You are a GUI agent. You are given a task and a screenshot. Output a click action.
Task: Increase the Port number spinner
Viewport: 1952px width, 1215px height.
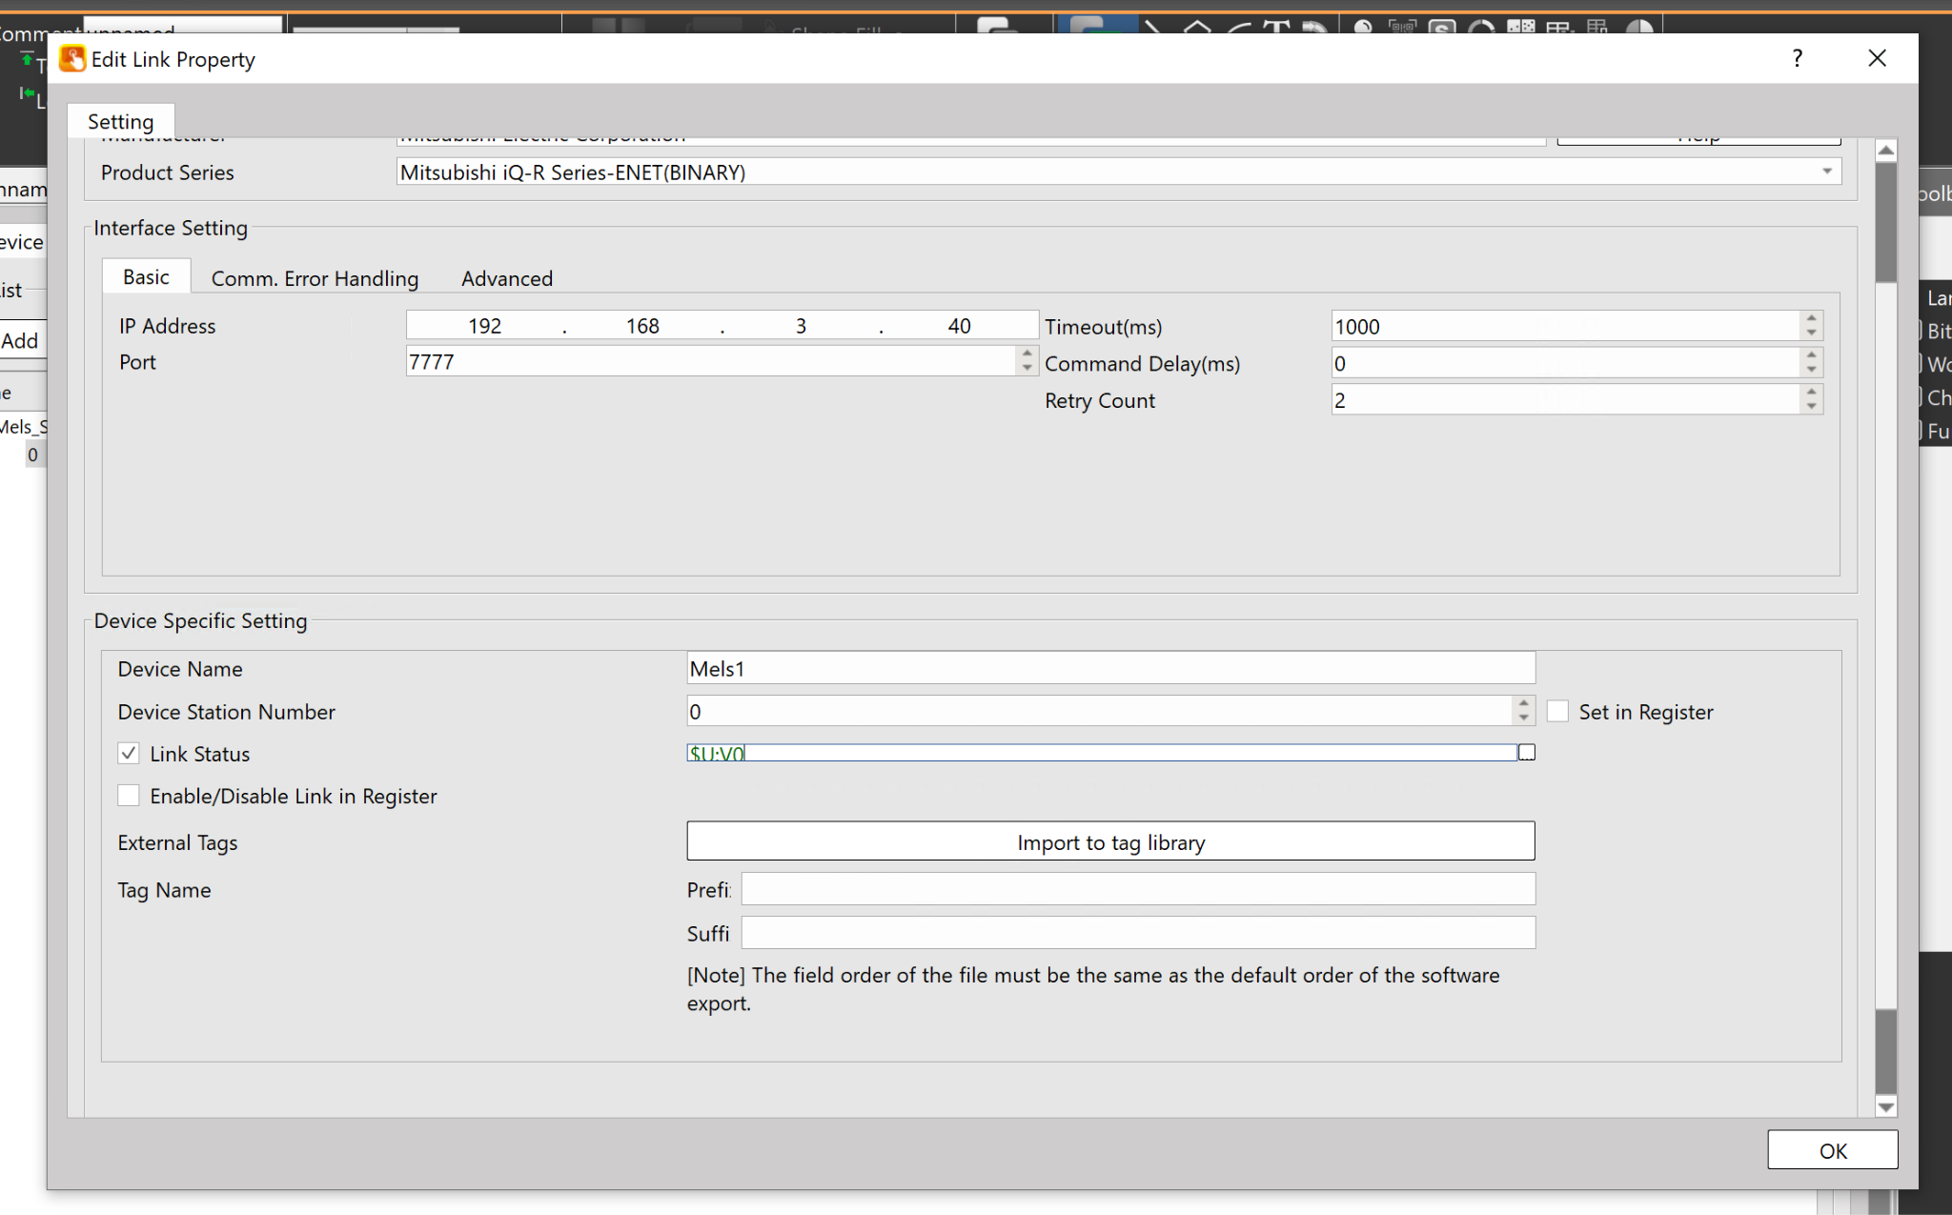click(x=1027, y=354)
